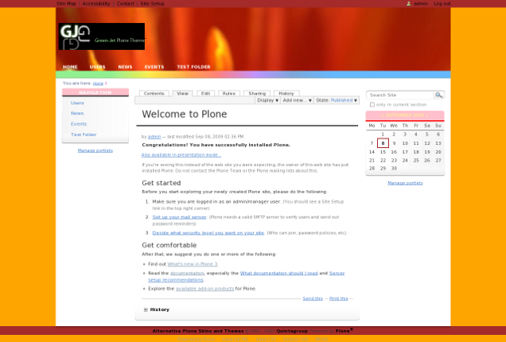The height and width of the screenshot is (342, 506).
Task: Click Send this link
Action: coord(313,298)
